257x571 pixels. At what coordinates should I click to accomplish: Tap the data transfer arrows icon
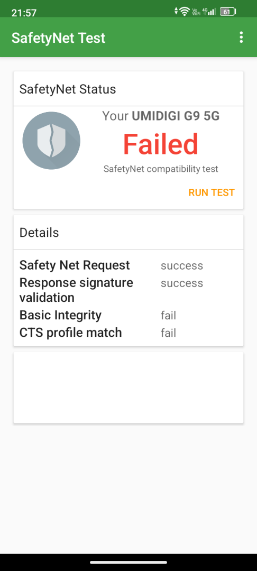coord(177,11)
